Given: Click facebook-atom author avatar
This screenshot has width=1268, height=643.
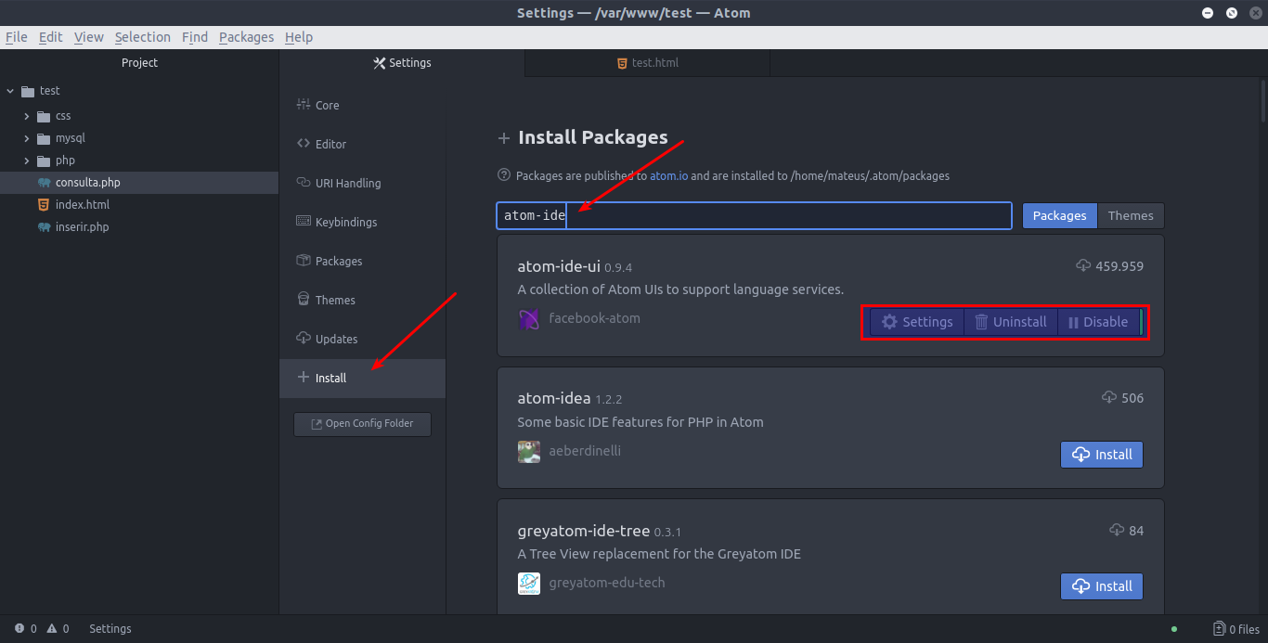Looking at the screenshot, I should (x=529, y=319).
